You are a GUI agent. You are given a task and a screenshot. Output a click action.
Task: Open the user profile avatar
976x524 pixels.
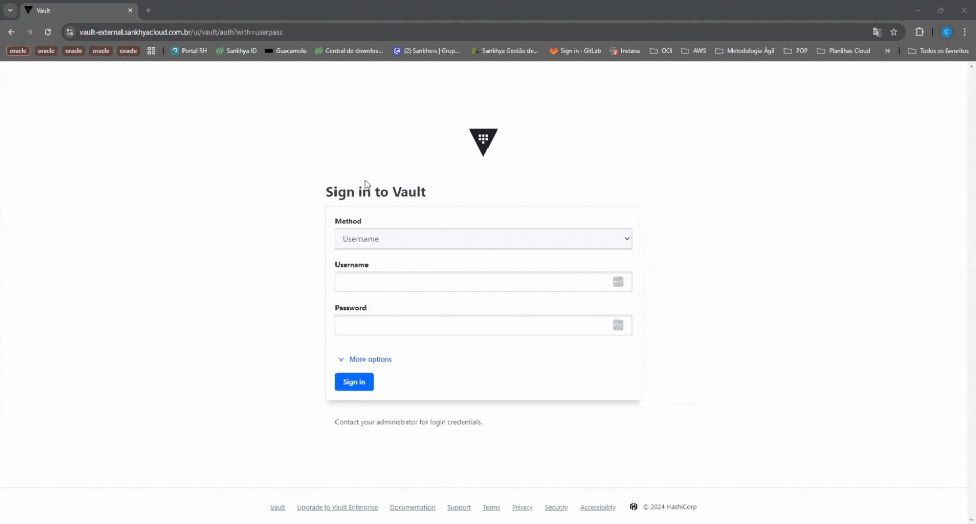(946, 32)
